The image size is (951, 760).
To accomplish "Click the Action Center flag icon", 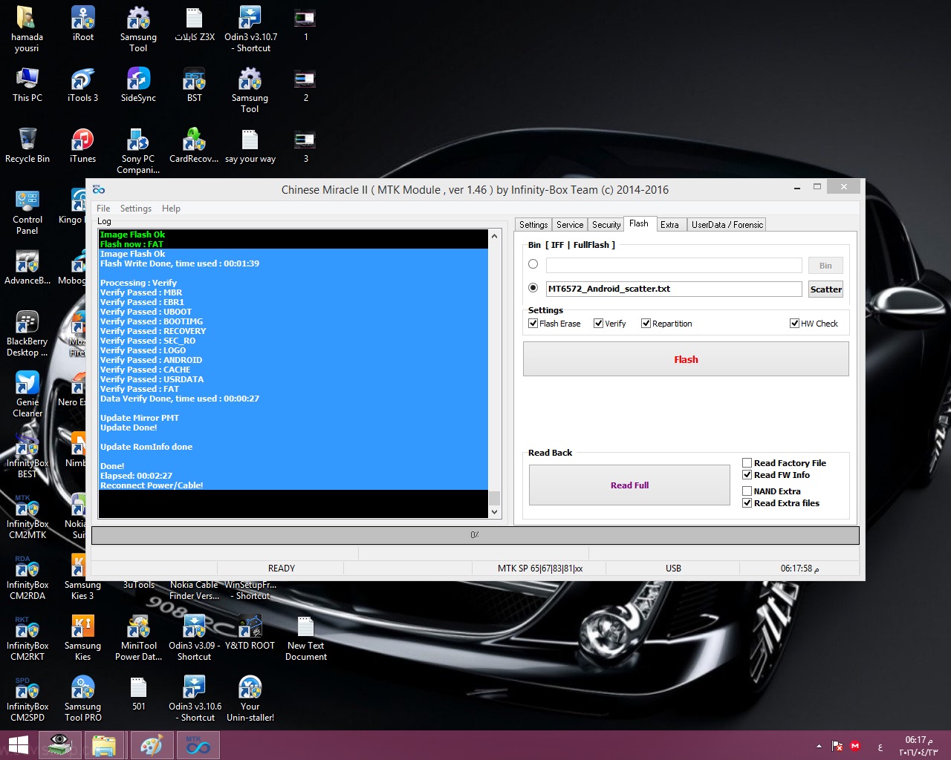I will pyautogui.click(x=837, y=746).
